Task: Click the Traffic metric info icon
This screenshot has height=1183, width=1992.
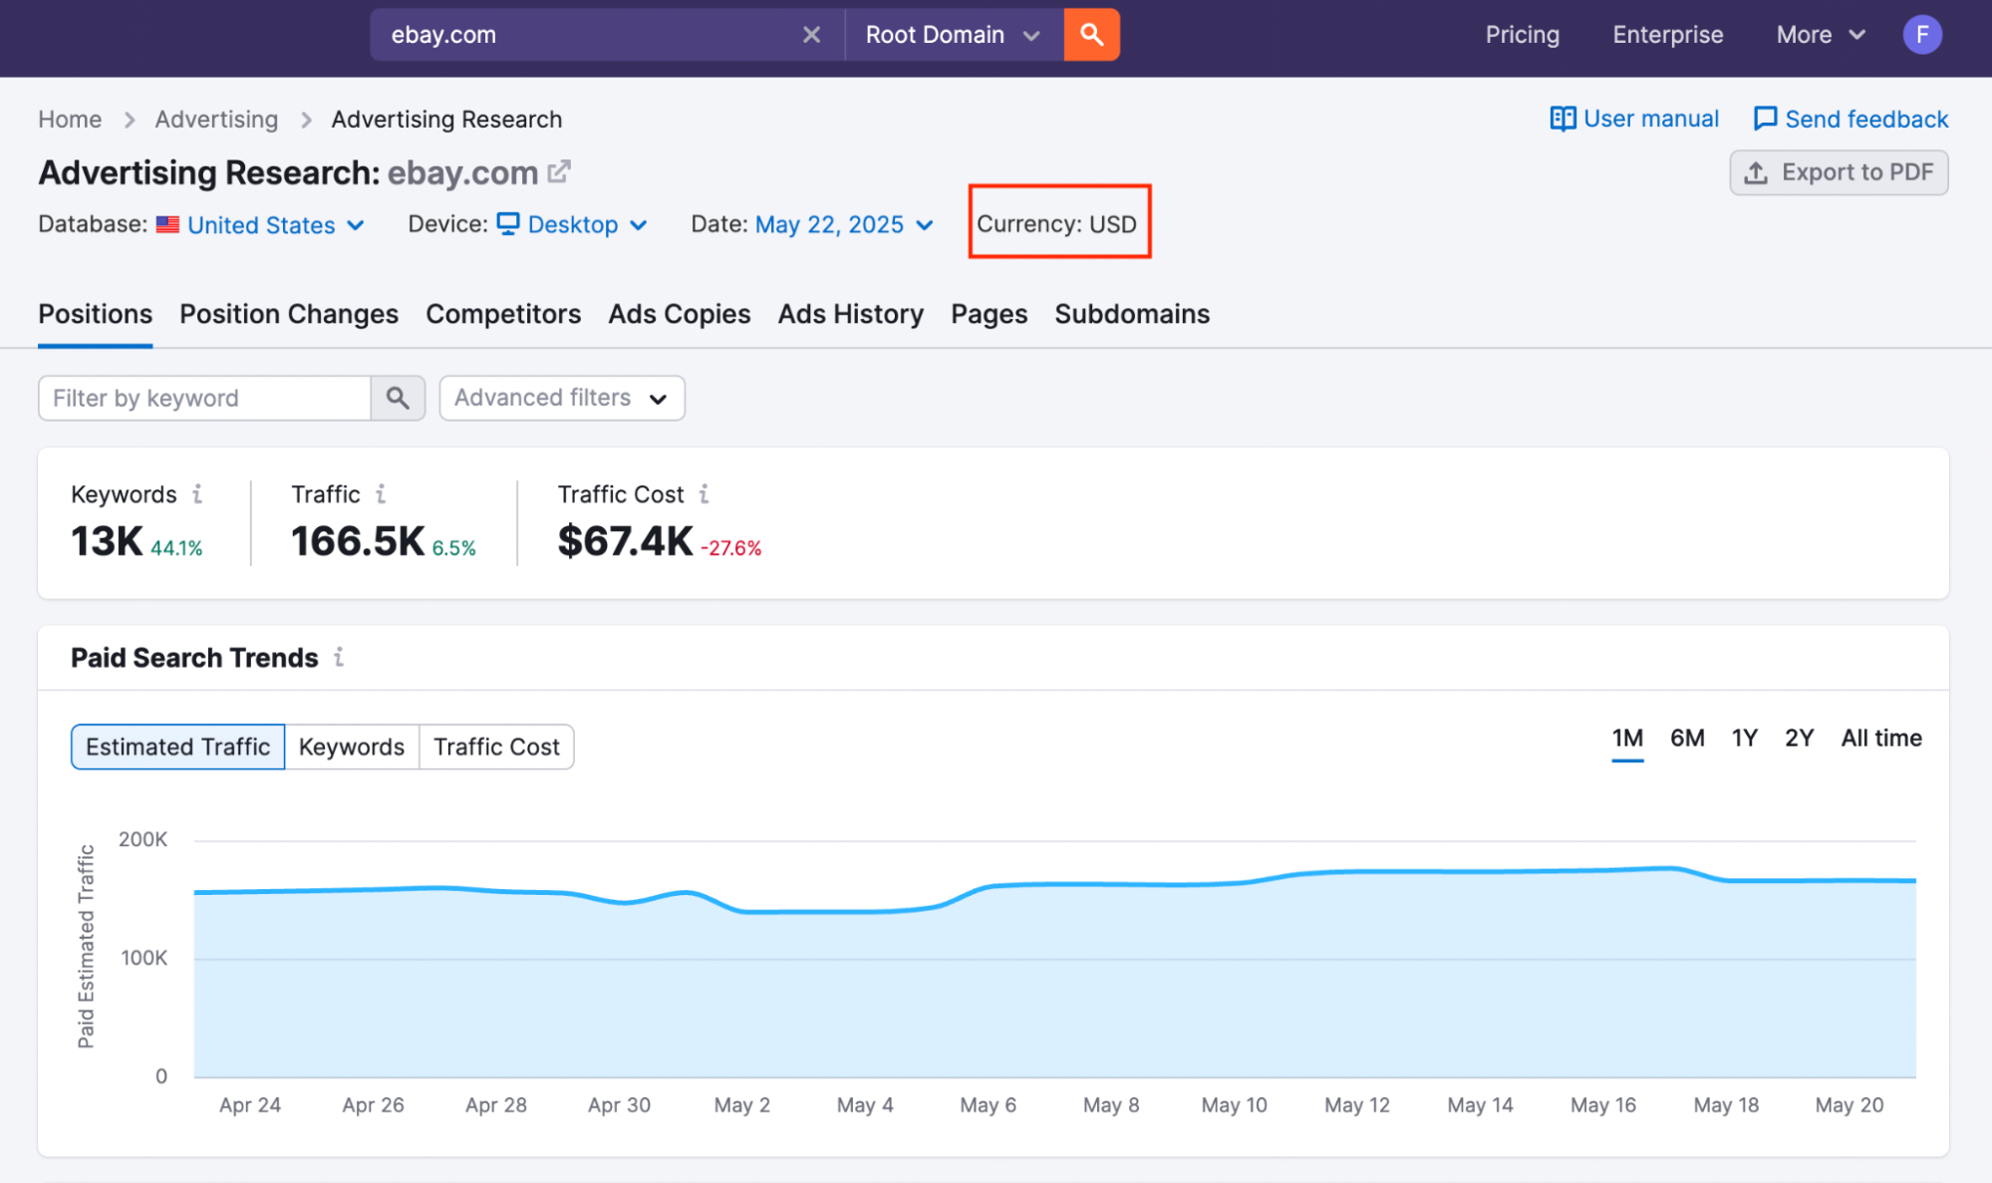Action: 381,493
